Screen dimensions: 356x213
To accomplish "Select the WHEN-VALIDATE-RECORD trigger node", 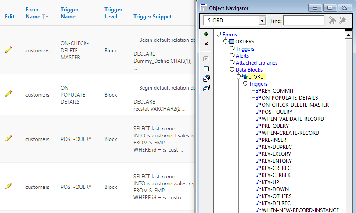I will (x=292, y=119).
